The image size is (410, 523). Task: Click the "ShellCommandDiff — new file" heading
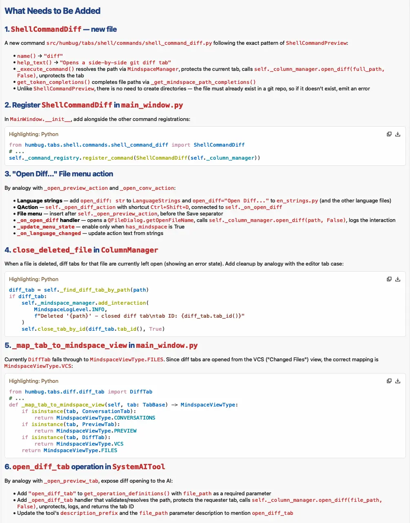coord(60,29)
